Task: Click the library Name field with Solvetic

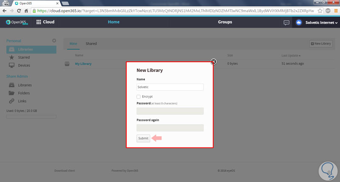Action: (x=170, y=87)
